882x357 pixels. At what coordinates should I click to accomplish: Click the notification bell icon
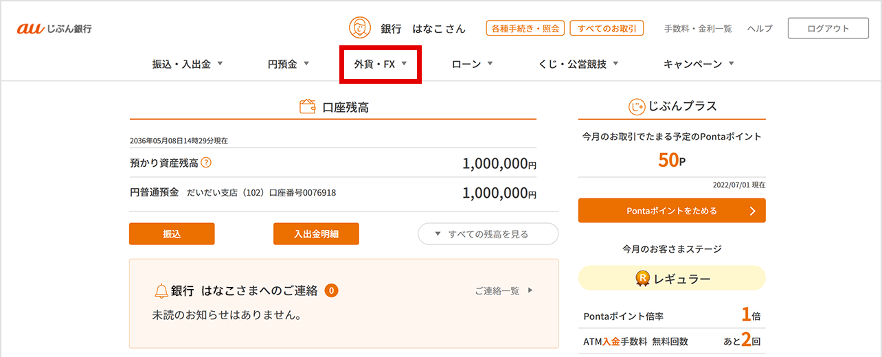click(x=161, y=291)
